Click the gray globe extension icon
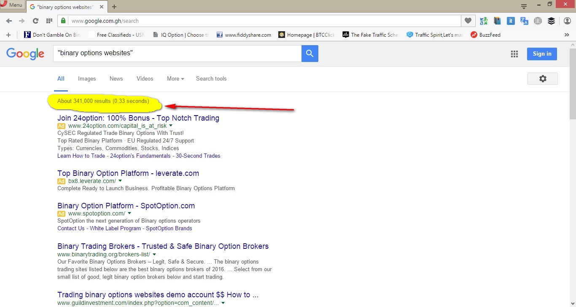This screenshot has height=307, width=576. point(538,21)
